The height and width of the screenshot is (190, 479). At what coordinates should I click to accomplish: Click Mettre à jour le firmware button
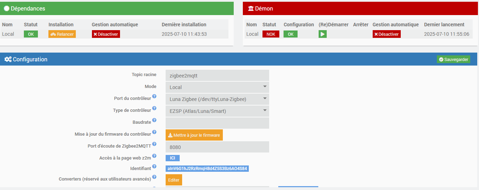coord(194,135)
